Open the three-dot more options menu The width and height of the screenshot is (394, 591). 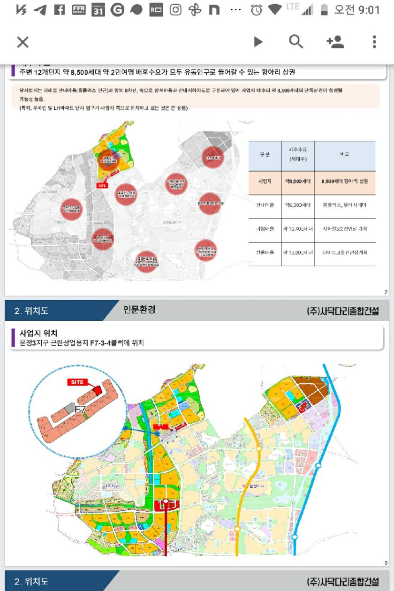click(374, 42)
